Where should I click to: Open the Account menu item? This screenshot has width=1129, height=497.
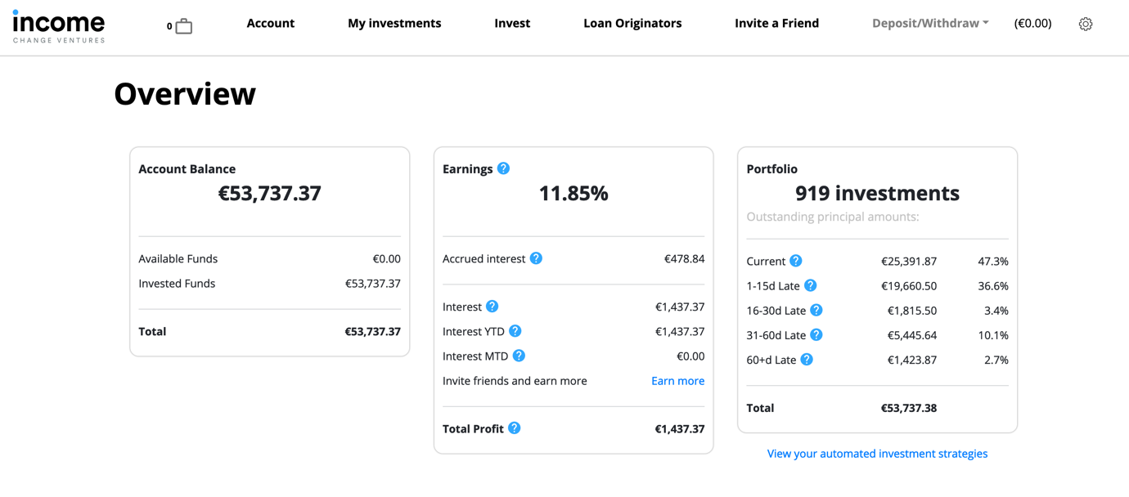point(270,23)
